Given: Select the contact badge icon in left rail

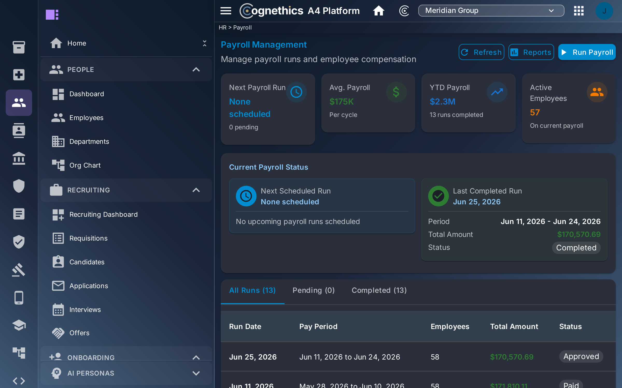Looking at the screenshot, I should click(x=19, y=130).
